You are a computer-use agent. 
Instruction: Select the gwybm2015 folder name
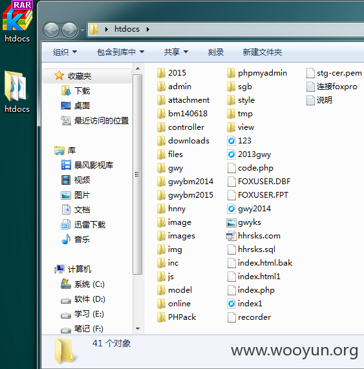[191, 195]
